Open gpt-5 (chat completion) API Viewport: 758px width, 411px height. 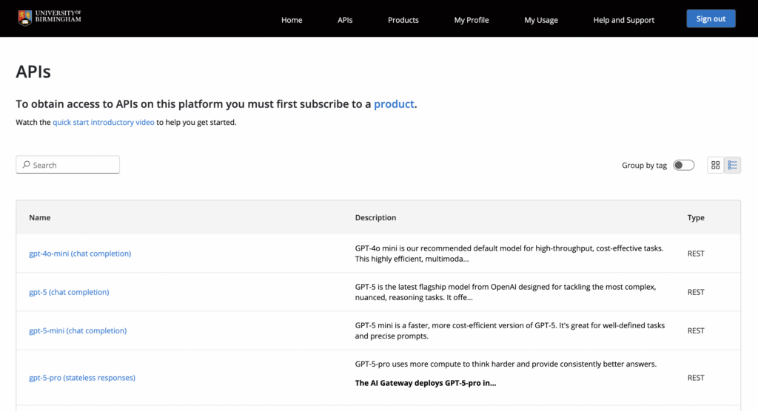[x=69, y=292]
